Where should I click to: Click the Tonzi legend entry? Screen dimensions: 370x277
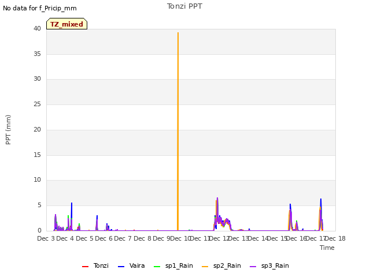point(95,265)
